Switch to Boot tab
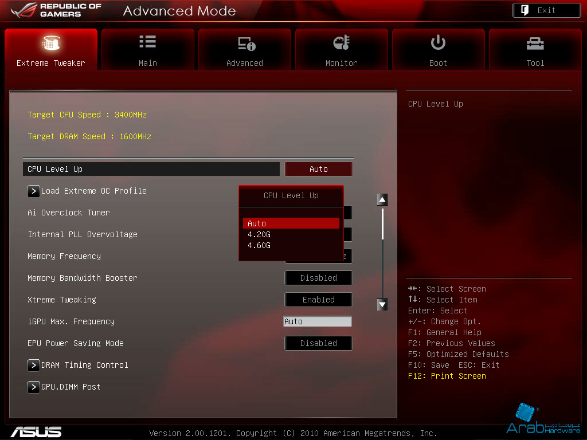The height and width of the screenshot is (440, 587). [439, 49]
